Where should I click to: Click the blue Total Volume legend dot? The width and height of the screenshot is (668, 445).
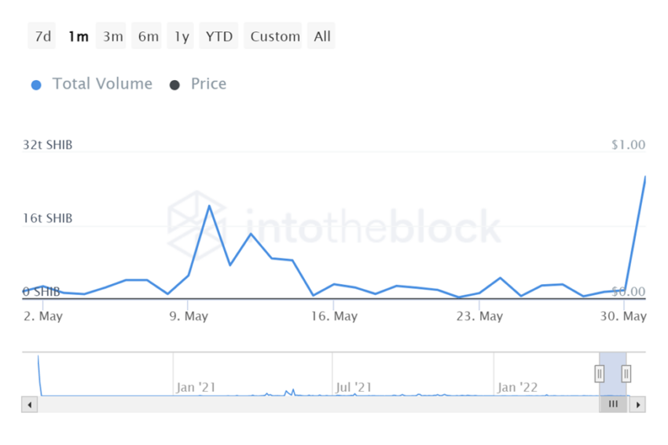(x=36, y=85)
